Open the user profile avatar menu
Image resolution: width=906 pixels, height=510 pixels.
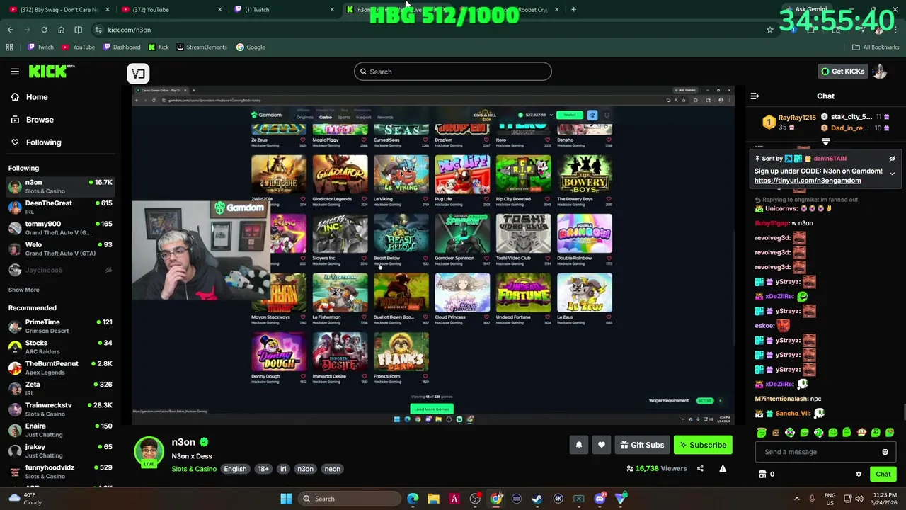tap(880, 72)
